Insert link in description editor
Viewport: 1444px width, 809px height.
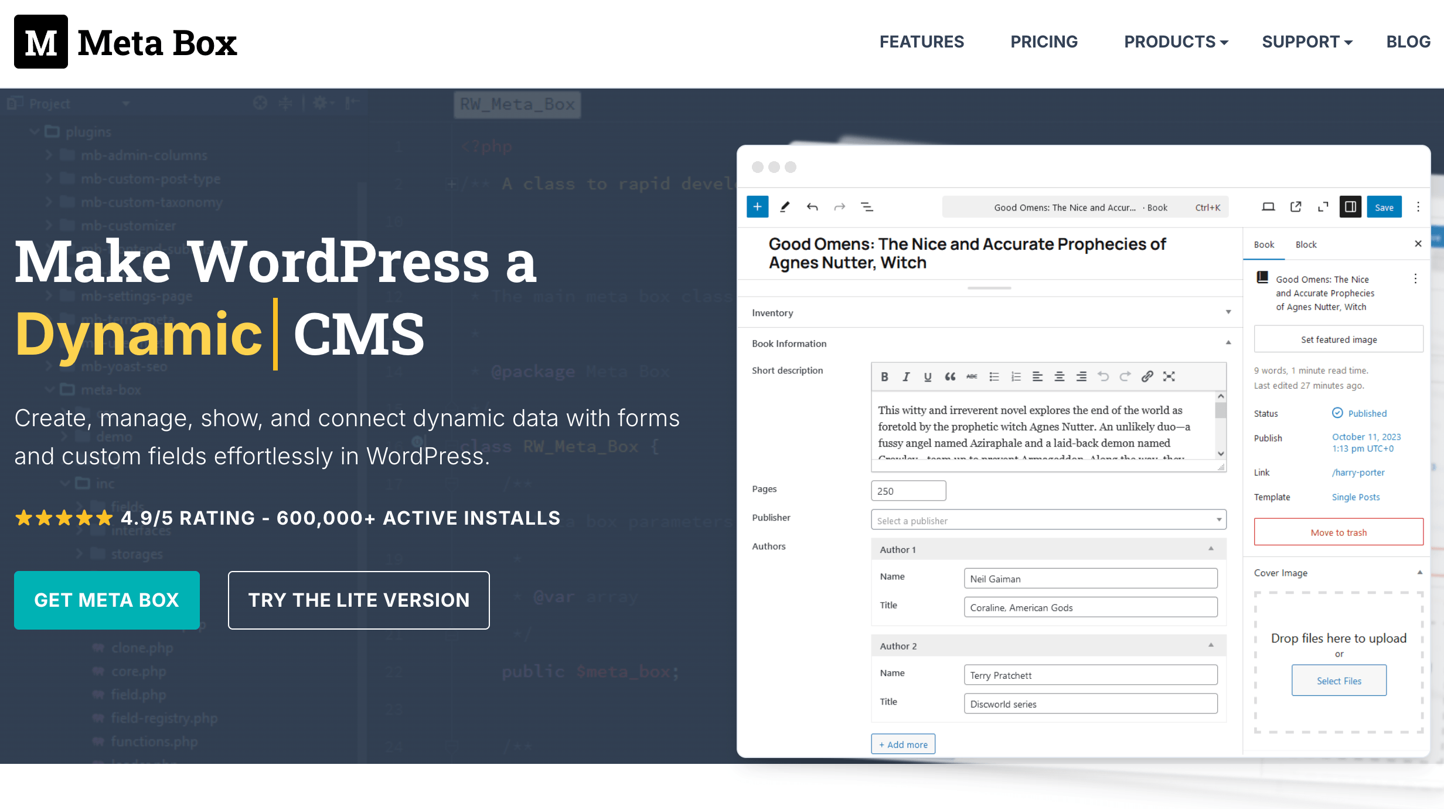1147,376
